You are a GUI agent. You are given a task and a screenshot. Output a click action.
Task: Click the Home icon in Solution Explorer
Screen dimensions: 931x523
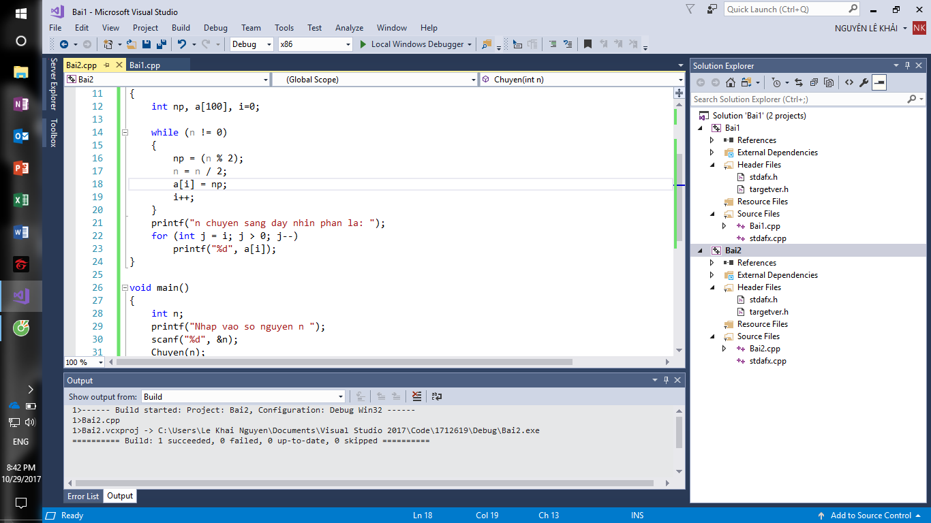click(730, 82)
